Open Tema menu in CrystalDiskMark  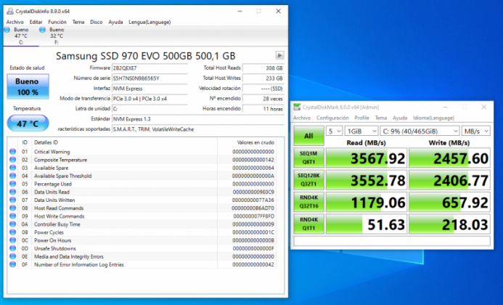(381, 118)
